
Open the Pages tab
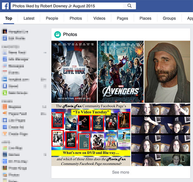122,18
